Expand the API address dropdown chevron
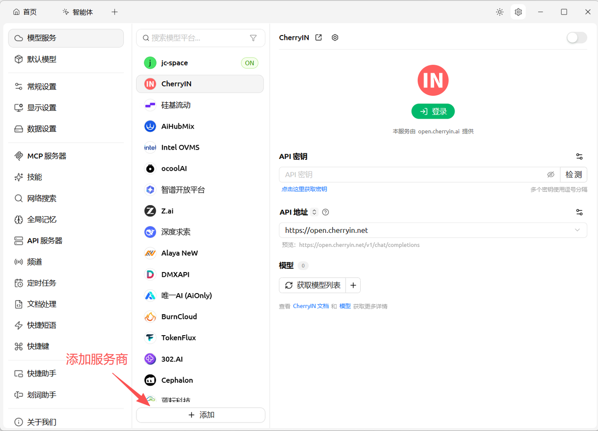 [x=577, y=230]
